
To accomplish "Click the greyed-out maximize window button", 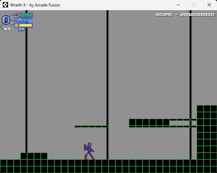I will pos(194,5).
